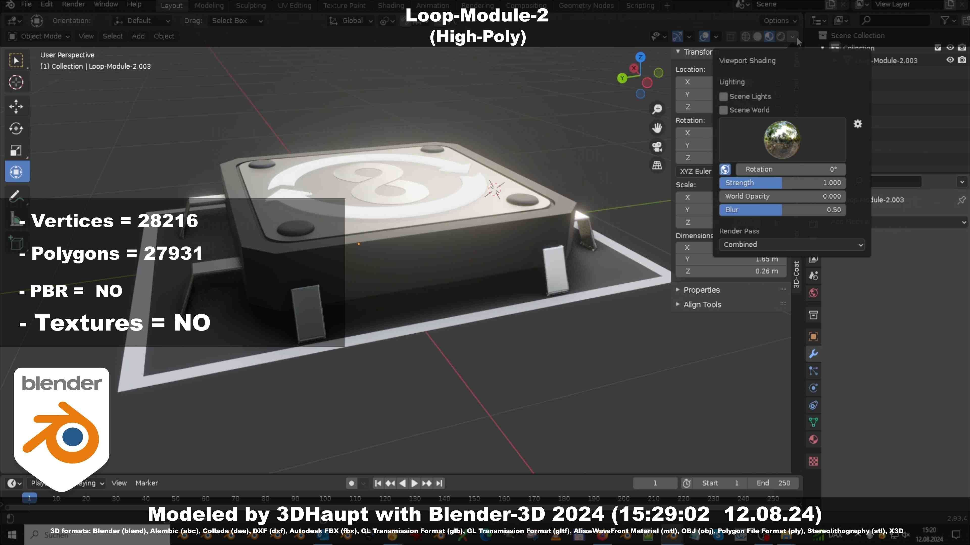Open the Texture properties checker tab
Viewport: 970px width, 545px height.
813,461
